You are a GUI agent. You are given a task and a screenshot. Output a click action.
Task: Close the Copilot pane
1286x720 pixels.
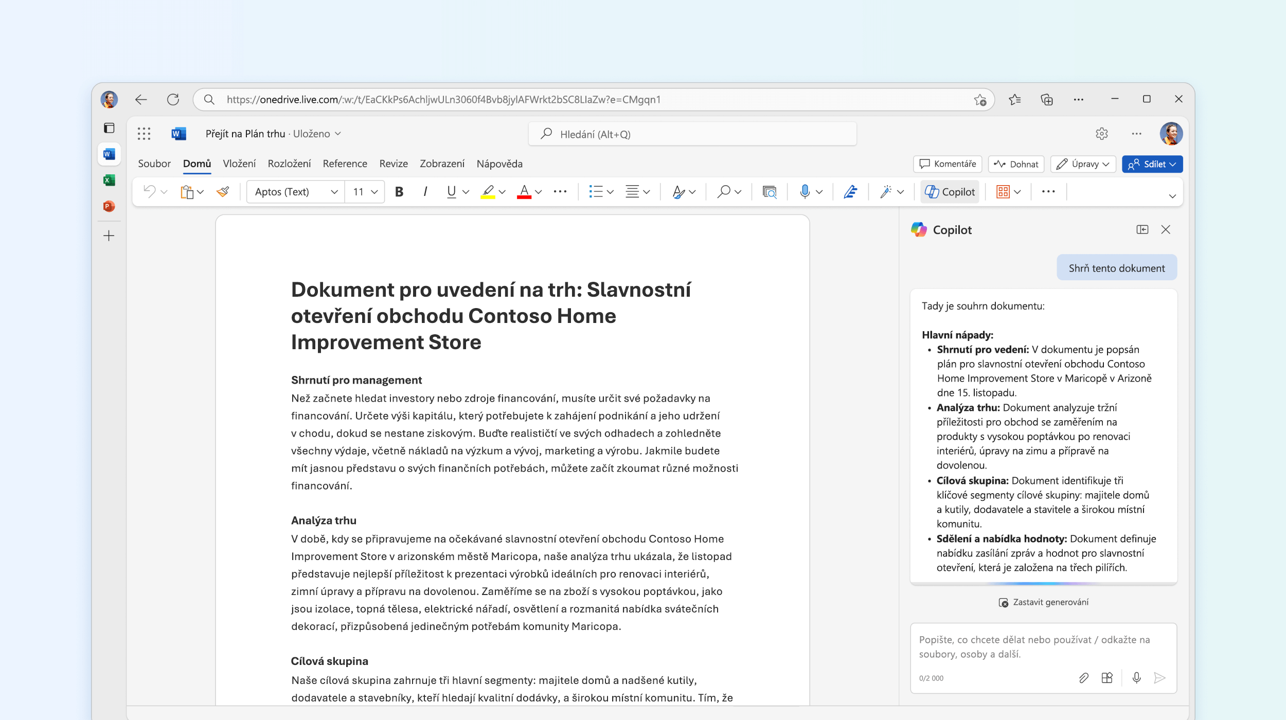coord(1166,229)
